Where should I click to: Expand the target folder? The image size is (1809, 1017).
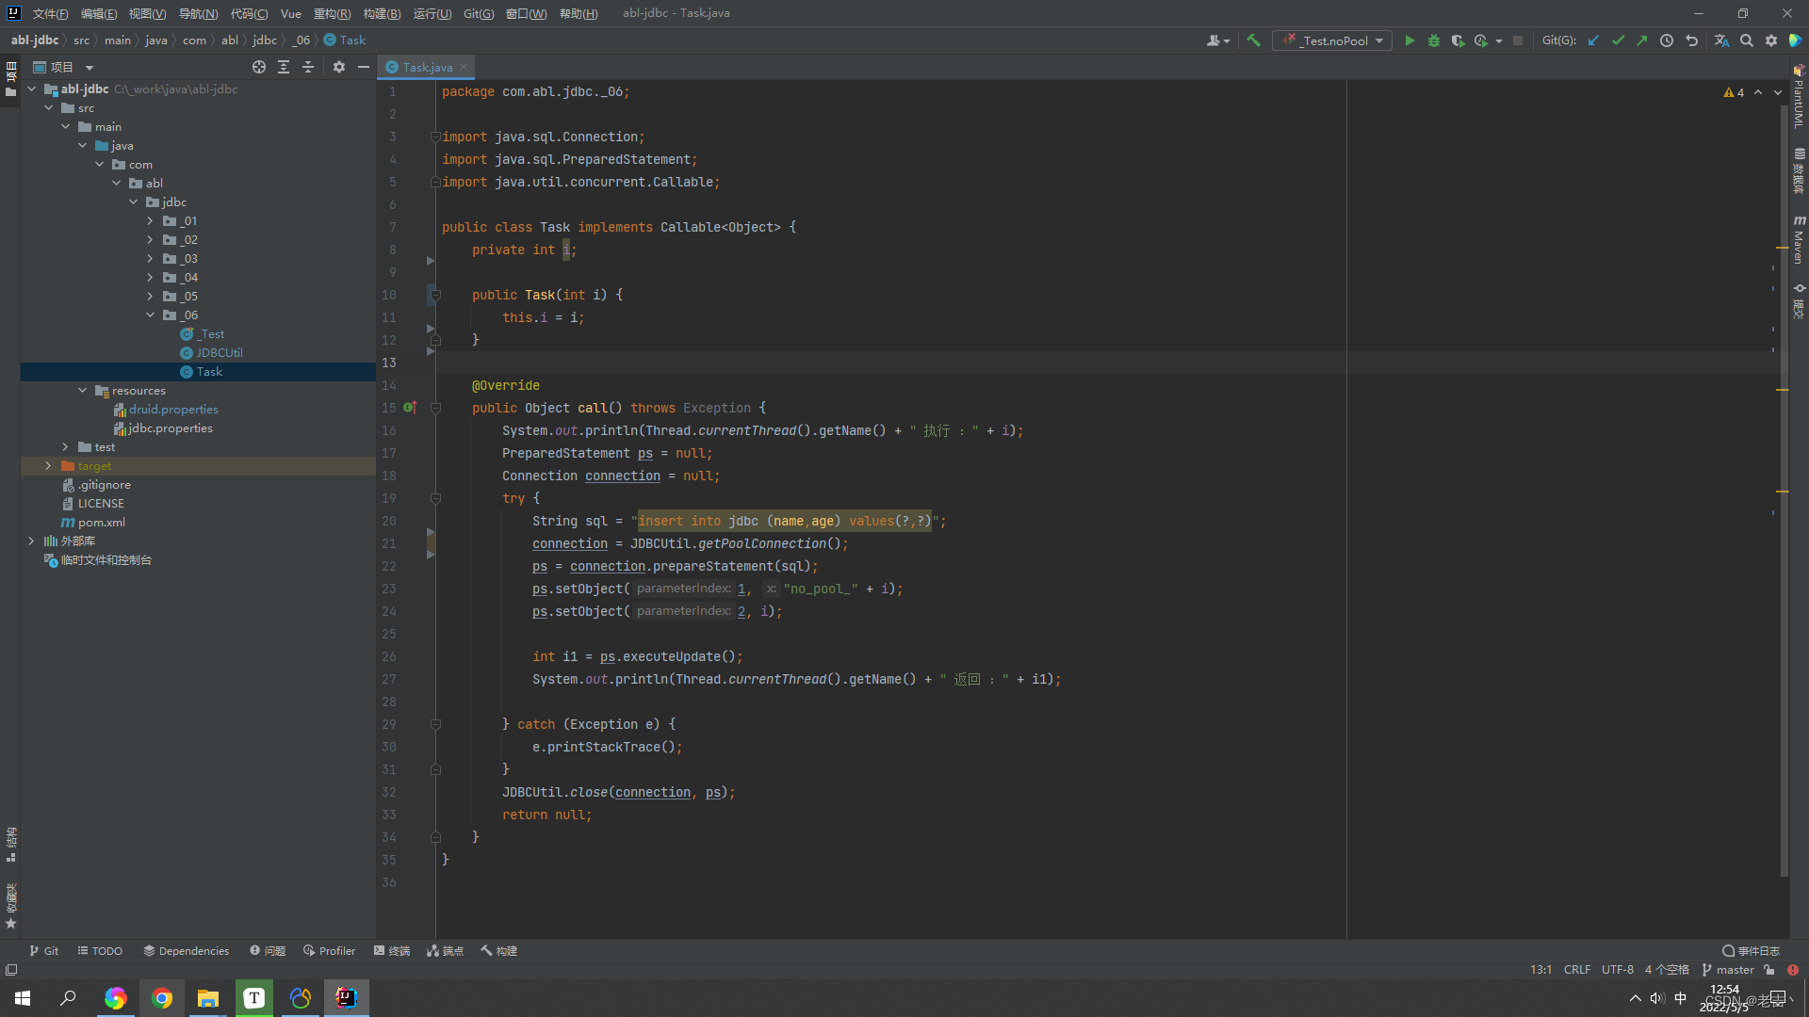coord(48,466)
